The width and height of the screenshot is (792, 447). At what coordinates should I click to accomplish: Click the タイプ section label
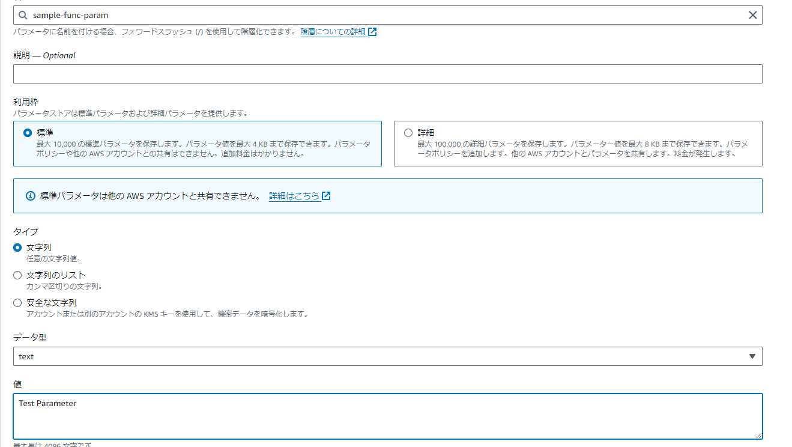(x=26, y=231)
